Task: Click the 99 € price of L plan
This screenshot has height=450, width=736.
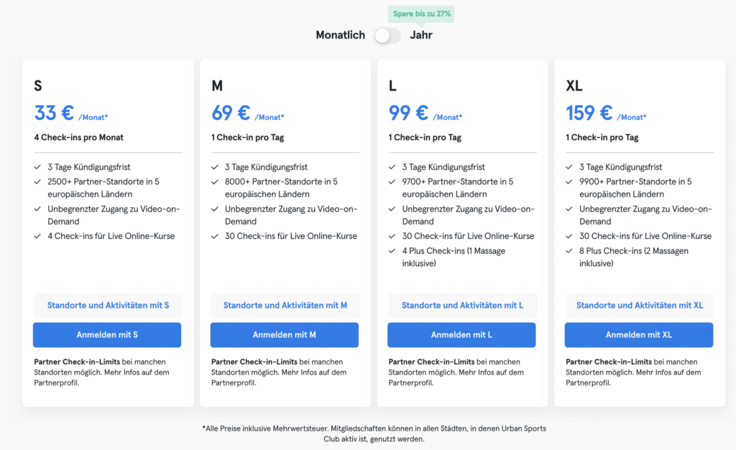Action: pos(408,113)
